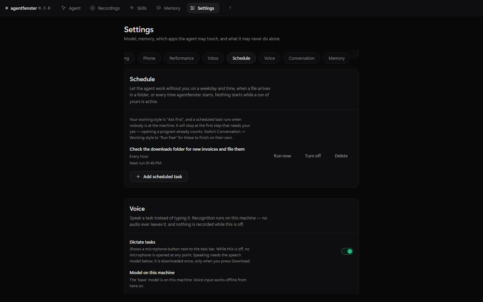The height and width of the screenshot is (302, 483).
Task: Select the Schedule settings tab
Action: point(241,58)
